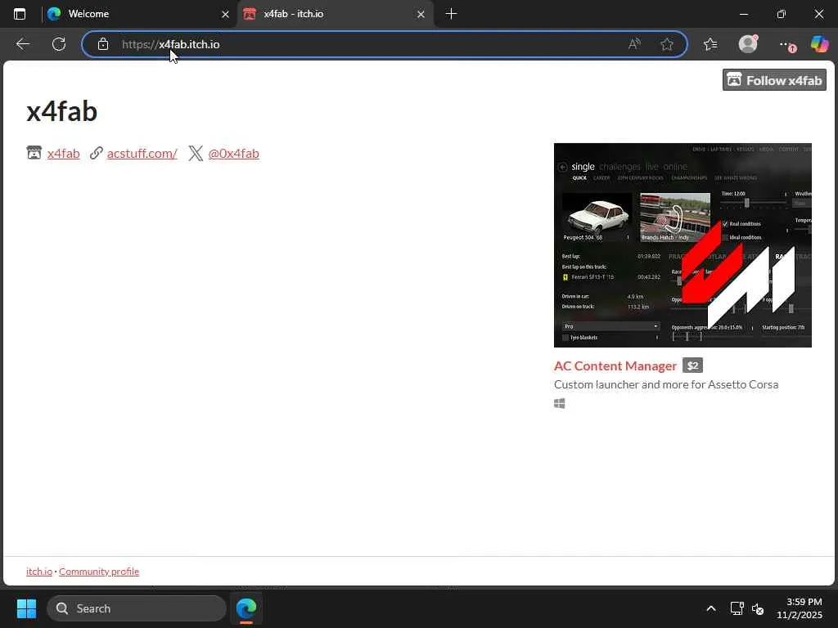Open the tab actions menu icon
The height and width of the screenshot is (628, 838).
[x=20, y=14]
